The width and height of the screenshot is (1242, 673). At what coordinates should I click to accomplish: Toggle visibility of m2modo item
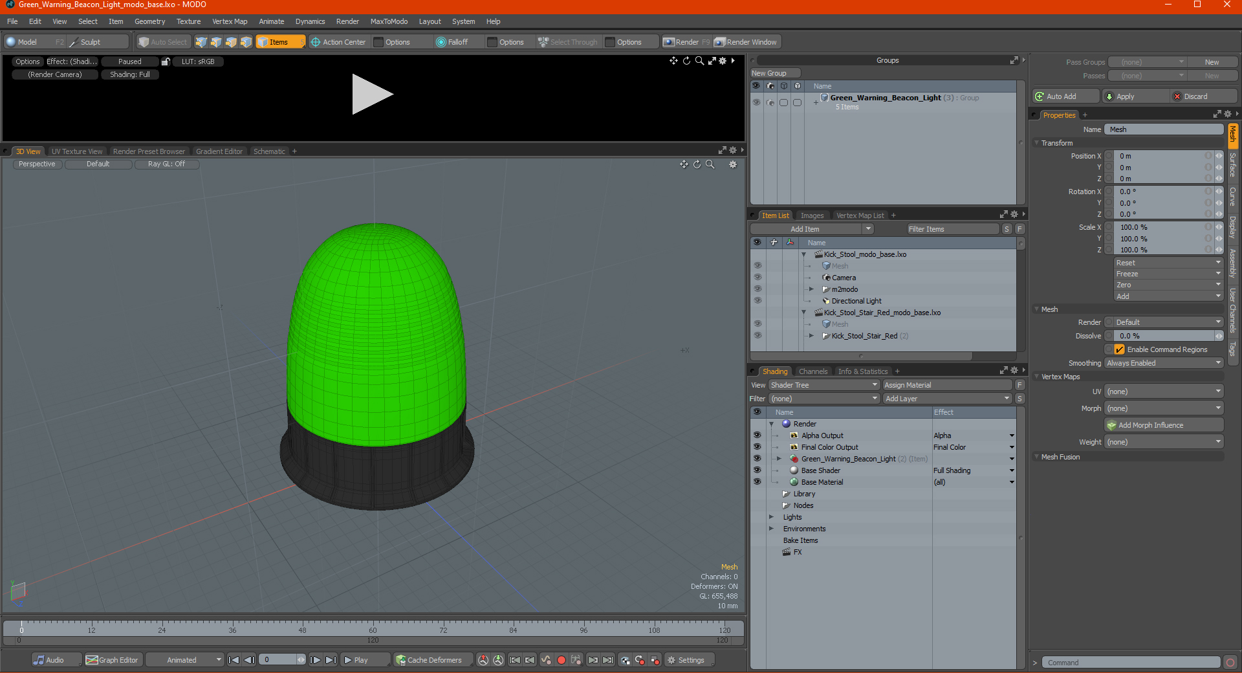(757, 289)
